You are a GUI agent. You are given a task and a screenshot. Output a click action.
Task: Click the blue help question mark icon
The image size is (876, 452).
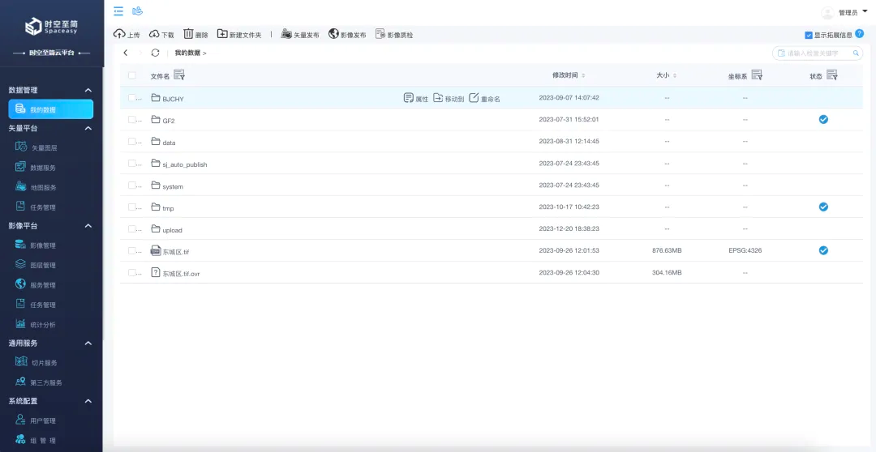(x=859, y=33)
